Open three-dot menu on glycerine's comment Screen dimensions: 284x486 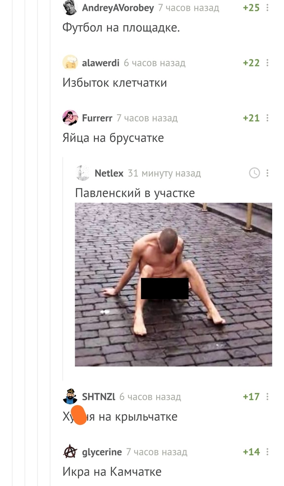pos(267,452)
